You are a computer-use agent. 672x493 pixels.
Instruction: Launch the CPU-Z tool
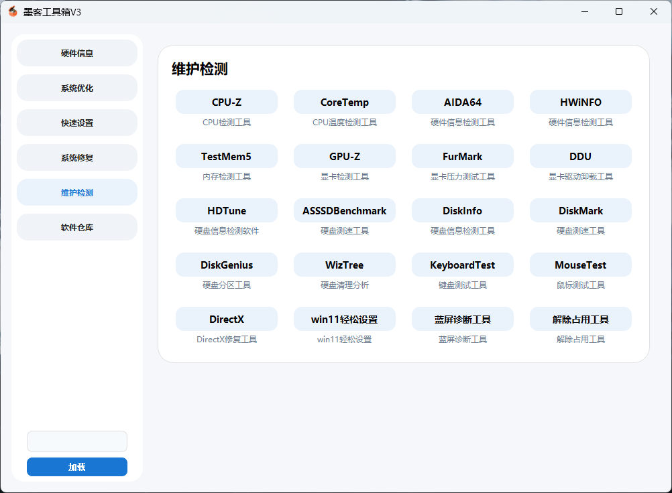[226, 102]
